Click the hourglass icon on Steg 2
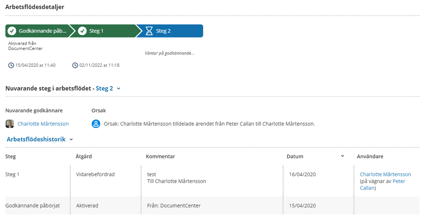 coord(149,31)
